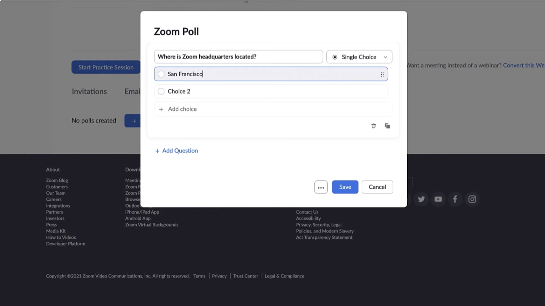Grab the drag handle on San Francisco choice

coord(382,74)
